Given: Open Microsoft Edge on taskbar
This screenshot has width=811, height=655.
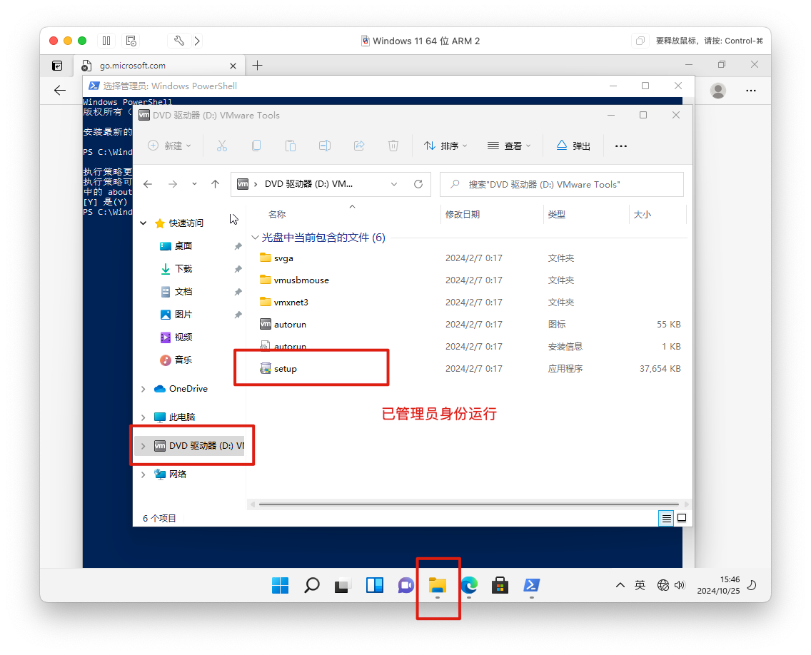Looking at the screenshot, I should click(x=468, y=586).
